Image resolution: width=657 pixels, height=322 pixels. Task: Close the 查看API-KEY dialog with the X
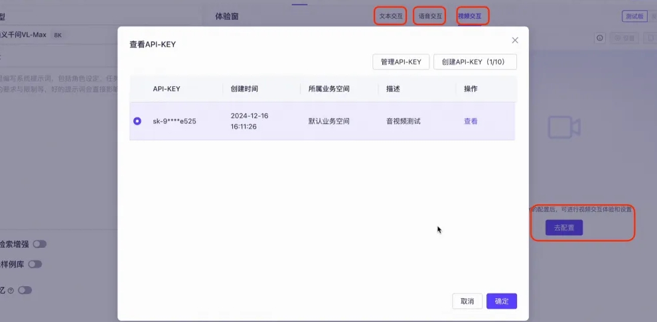tap(514, 40)
